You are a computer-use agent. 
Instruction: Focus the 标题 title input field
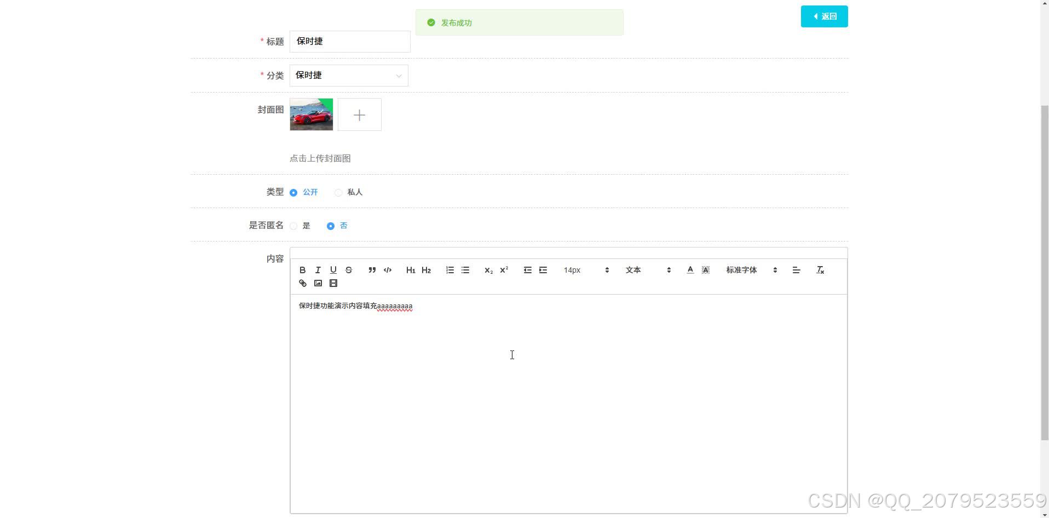click(x=350, y=42)
